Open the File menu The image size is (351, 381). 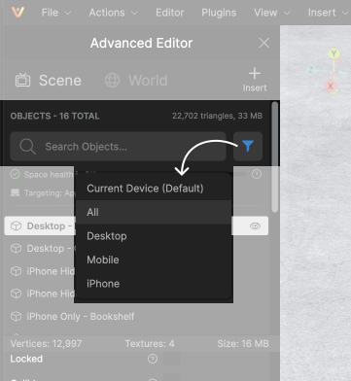(55, 13)
